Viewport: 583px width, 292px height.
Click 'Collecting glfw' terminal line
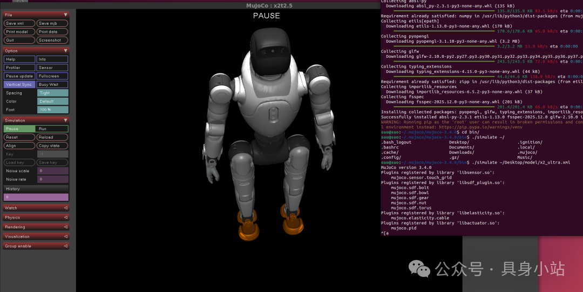tap(399, 51)
